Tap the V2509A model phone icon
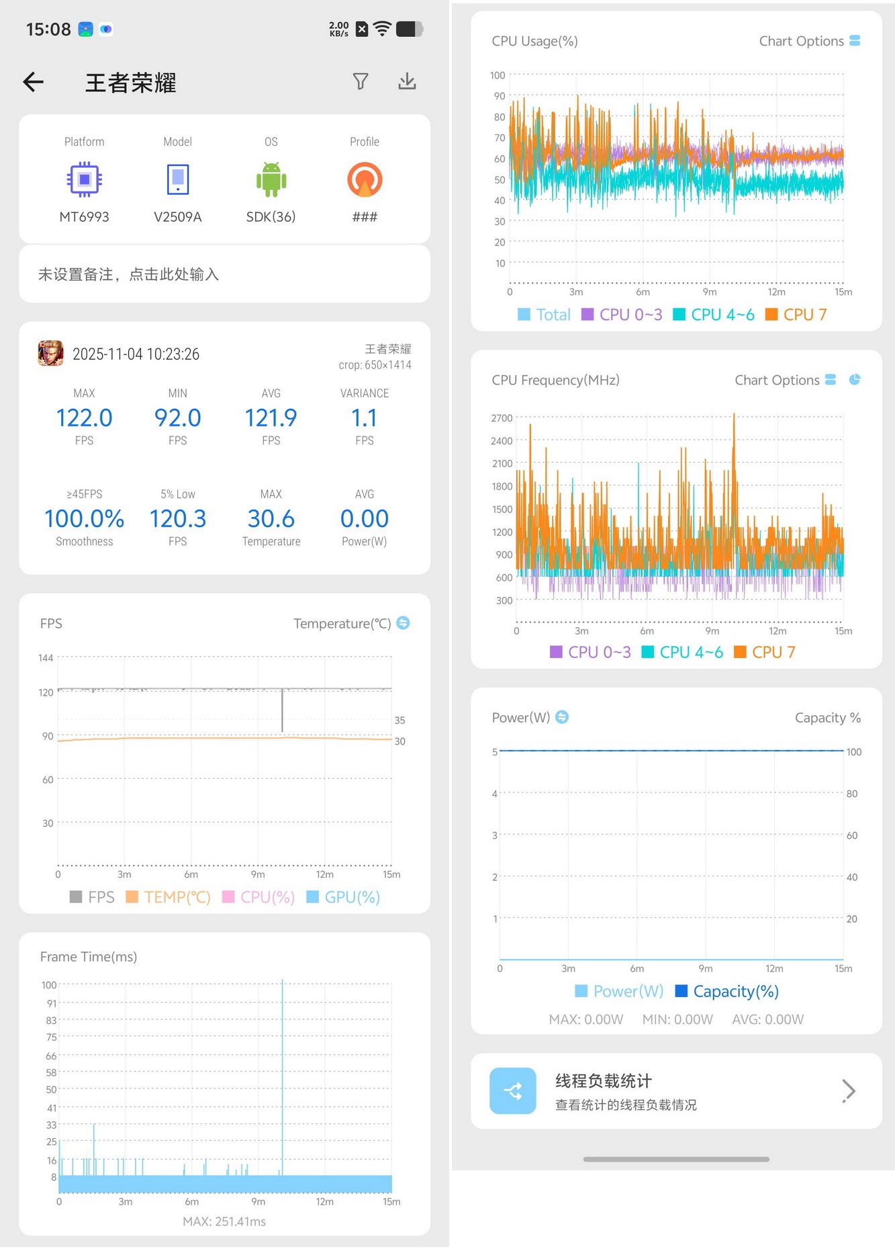 tap(178, 179)
